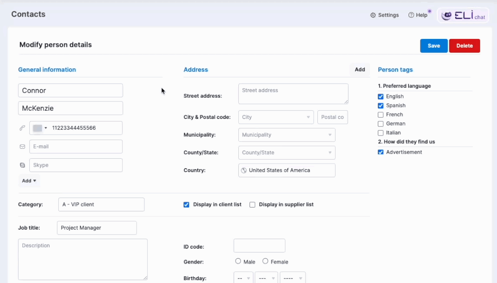Click the Person tags heading
The height and width of the screenshot is (283, 497).
point(395,70)
